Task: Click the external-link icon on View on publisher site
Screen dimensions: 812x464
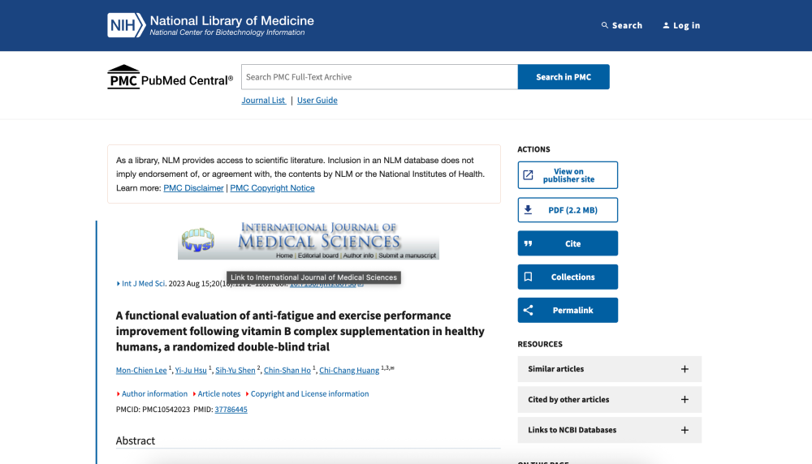Action: pyautogui.click(x=528, y=175)
